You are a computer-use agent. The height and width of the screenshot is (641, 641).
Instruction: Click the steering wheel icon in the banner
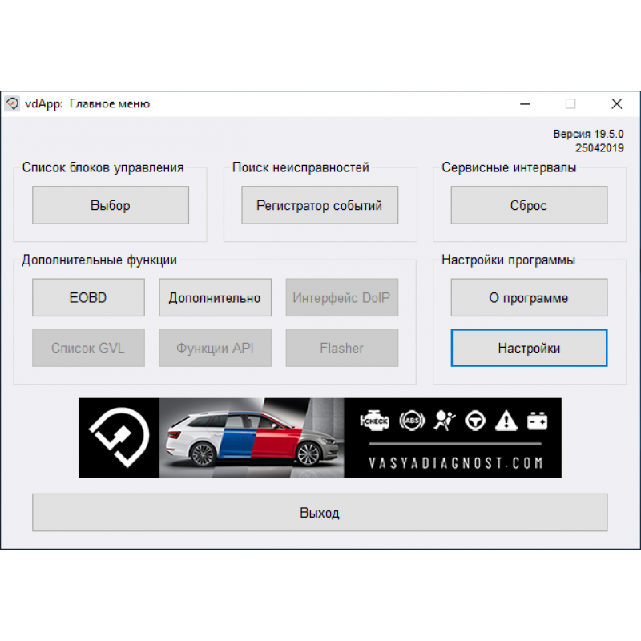474,420
